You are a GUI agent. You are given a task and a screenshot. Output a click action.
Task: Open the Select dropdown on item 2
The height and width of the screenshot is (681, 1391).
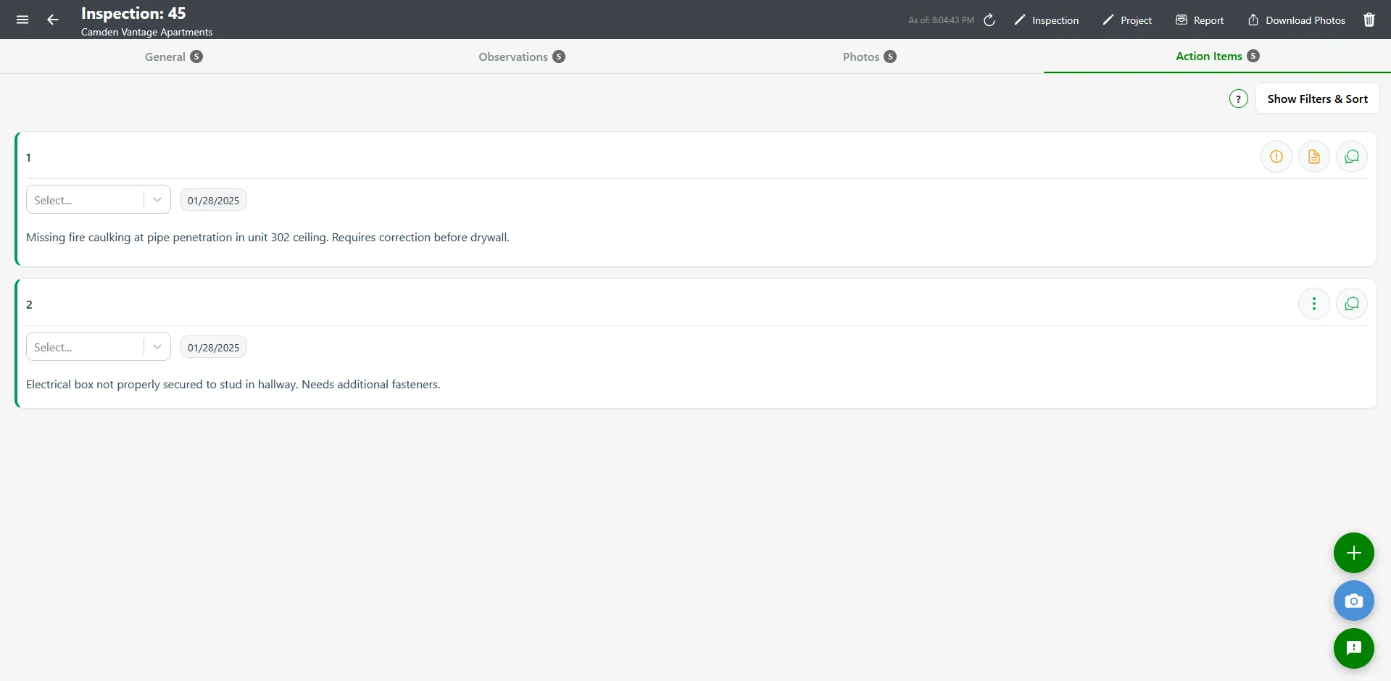[x=99, y=346]
